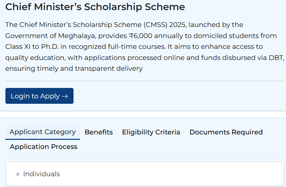The width and height of the screenshot is (286, 187).
Task: Click the horizontal divider above Login button
Action: [145, 81]
